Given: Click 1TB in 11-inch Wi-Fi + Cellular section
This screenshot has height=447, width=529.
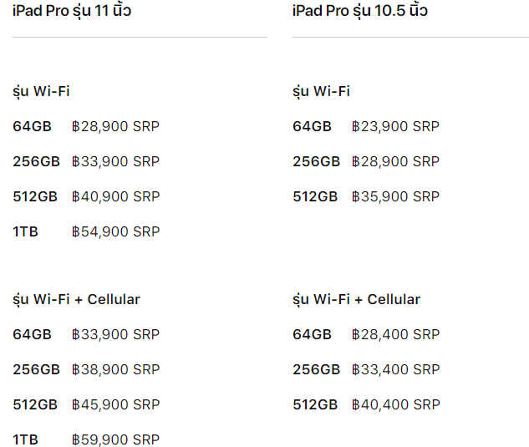Looking at the screenshot, I should point(25,439).
